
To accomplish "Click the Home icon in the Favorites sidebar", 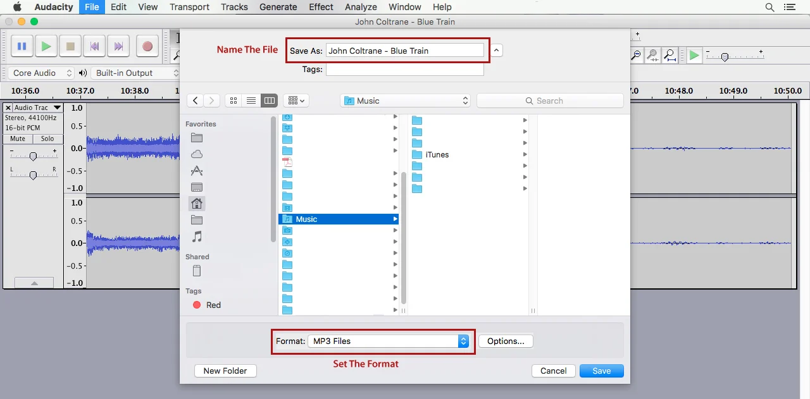I will click(x=196, y=203).
